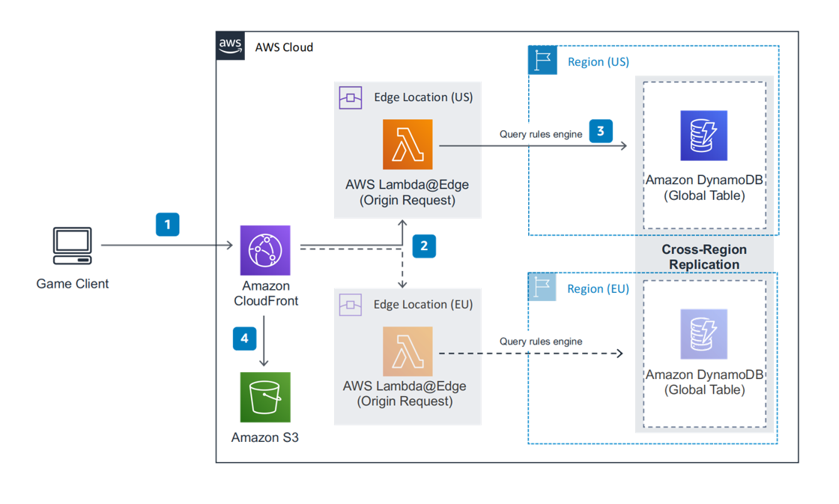Viewport: 839px width, 504px height.
Task: Click the EU region DynamoDB icon
Action: click(703, 334)
